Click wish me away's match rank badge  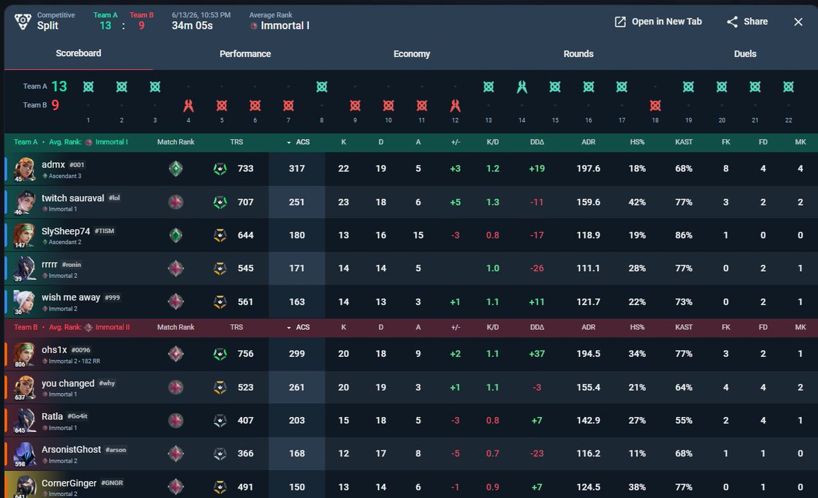coord(176,302)
